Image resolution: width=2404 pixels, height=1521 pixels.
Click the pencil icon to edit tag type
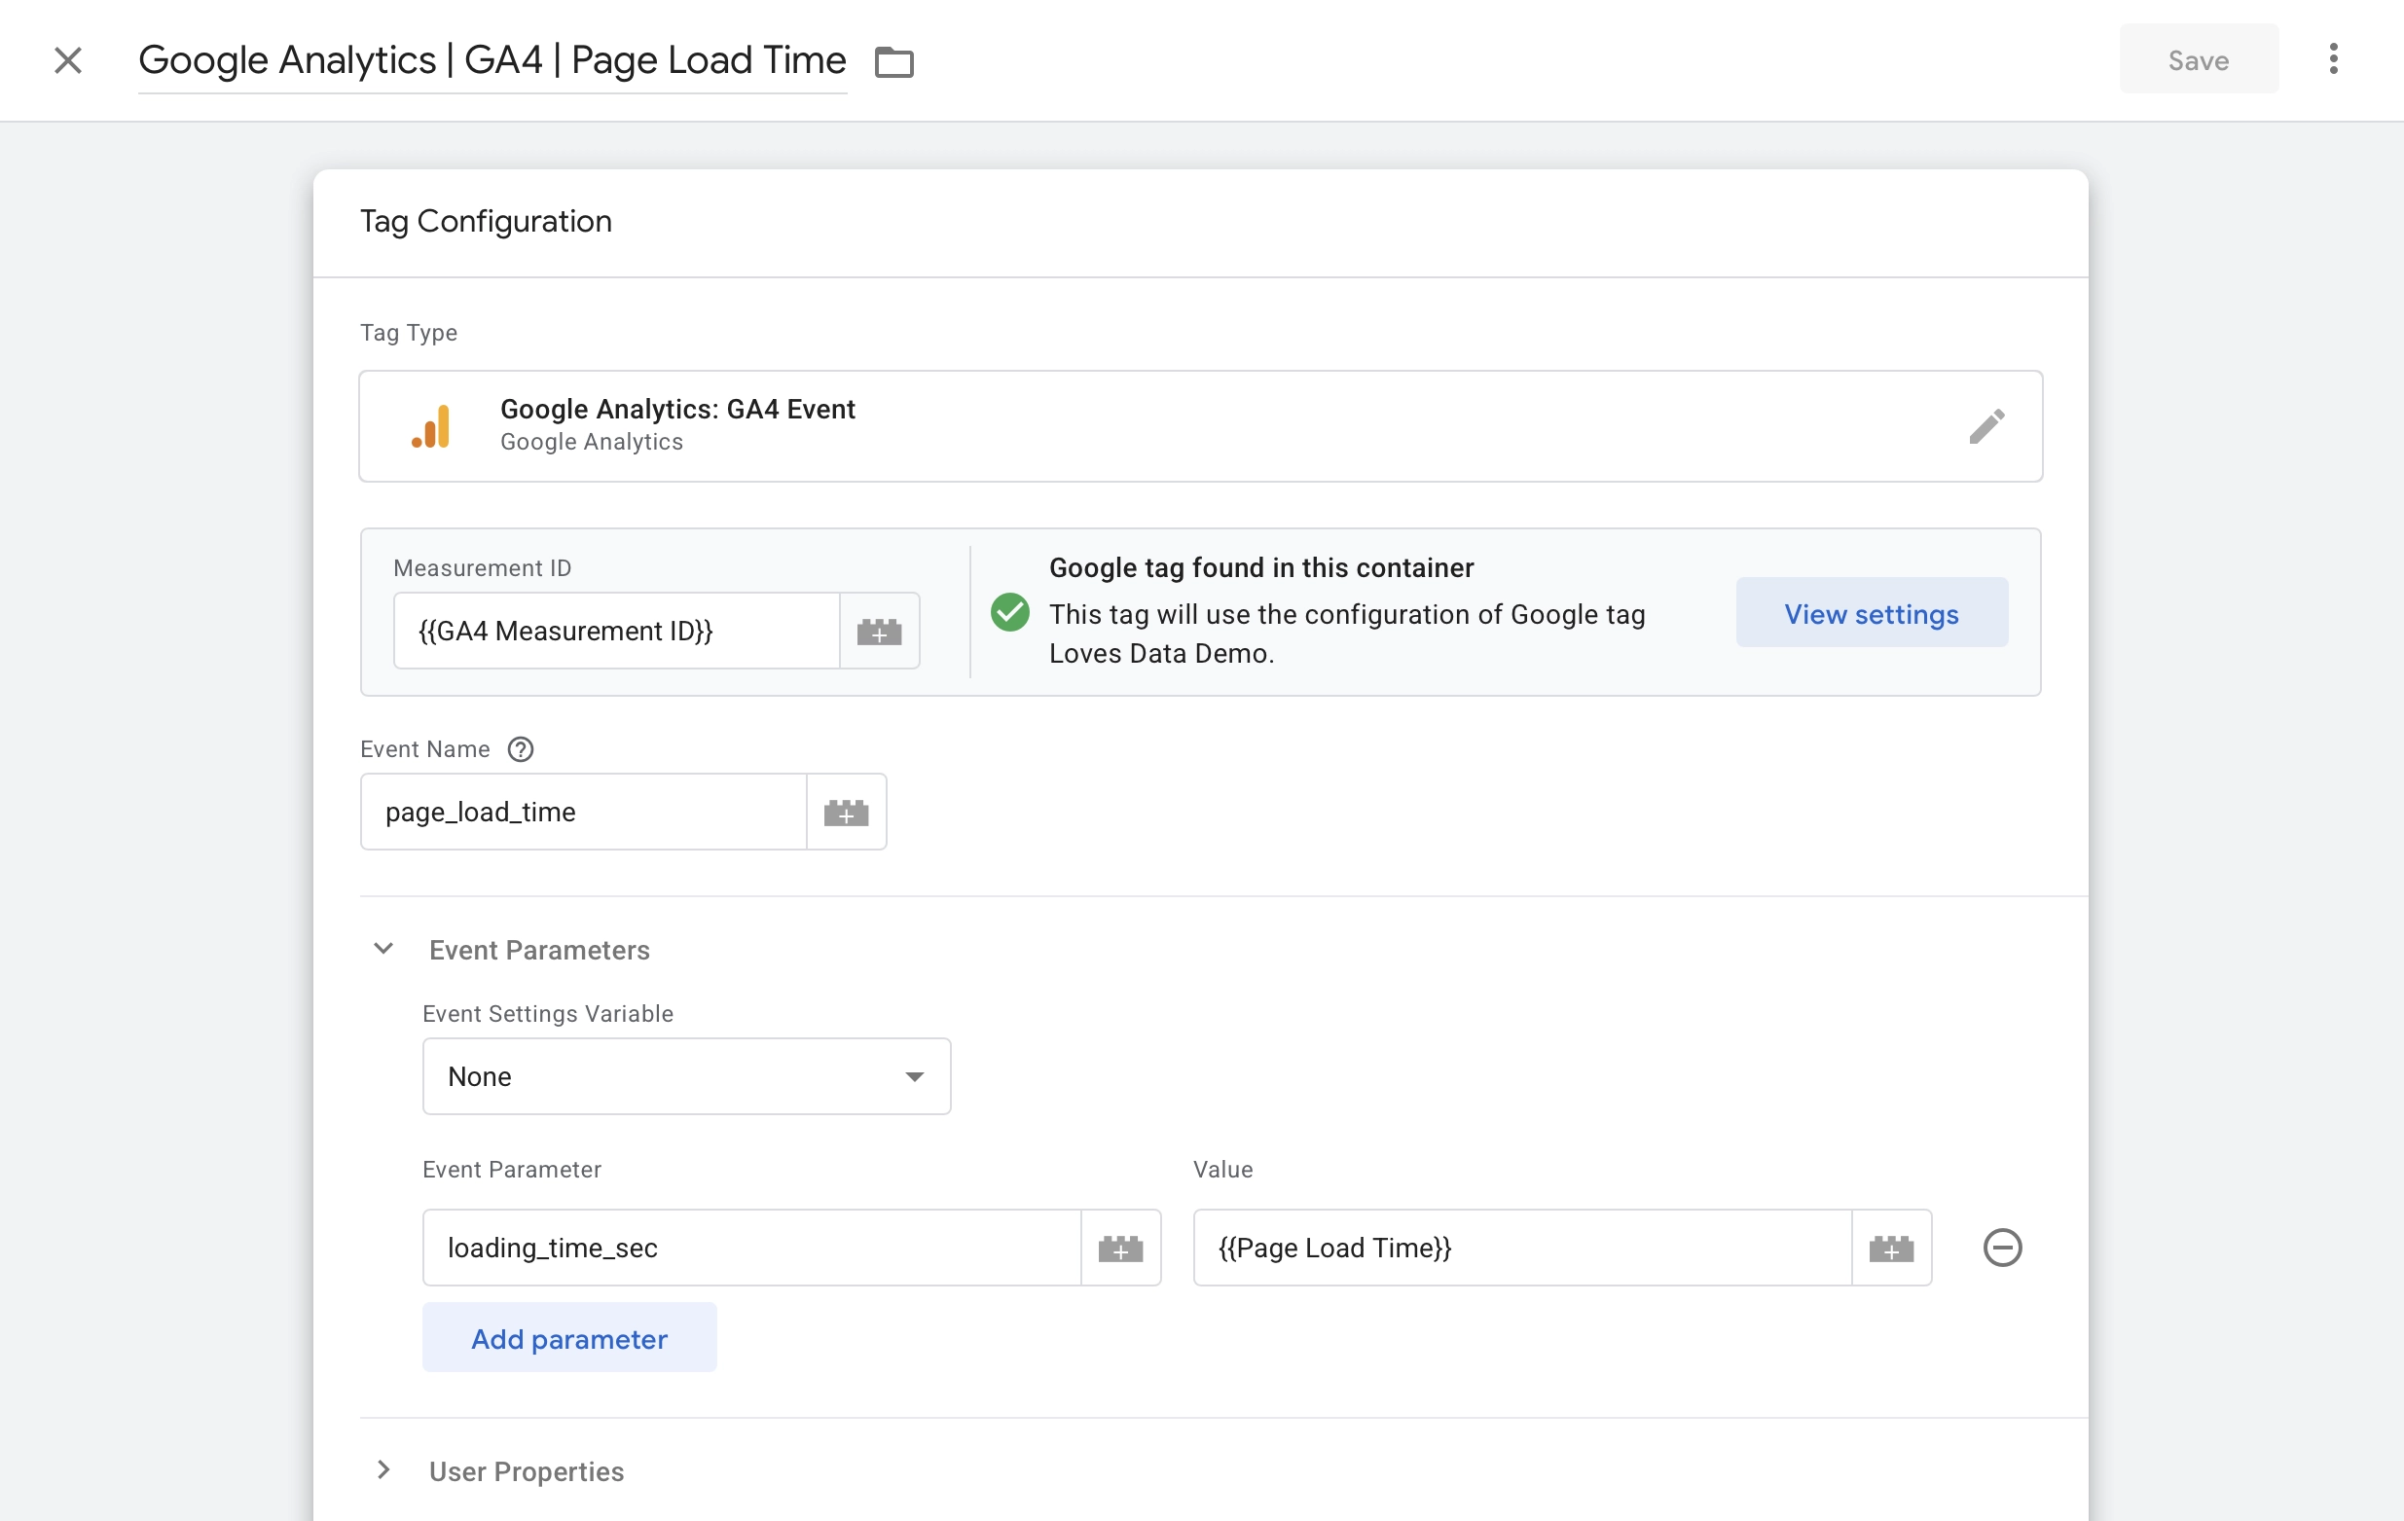pos(1985,426)
